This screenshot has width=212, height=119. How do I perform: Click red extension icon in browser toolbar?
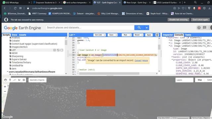[x=199, y=8]
